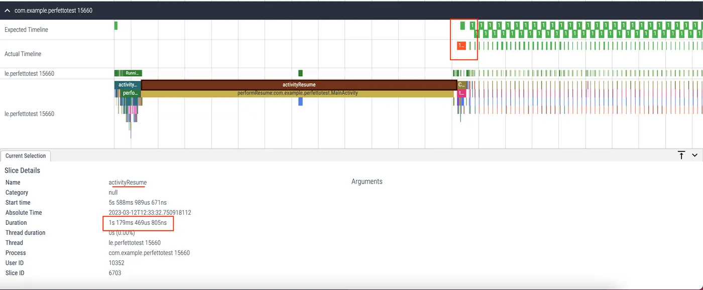
Task: Select the pink slice after activityResume
Action: [x=461, y=93]
